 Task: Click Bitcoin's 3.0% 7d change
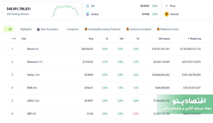coord(136,49)
